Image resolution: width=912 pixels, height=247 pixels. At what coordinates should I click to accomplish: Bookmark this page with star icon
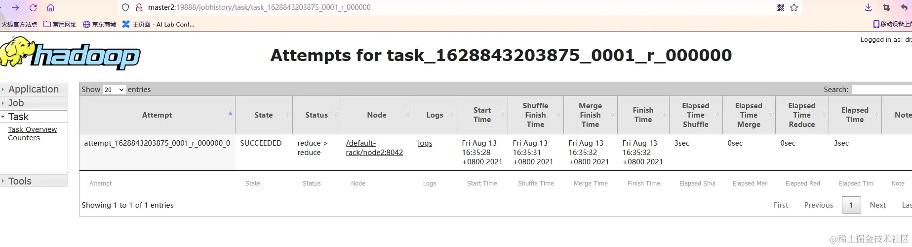794,7
